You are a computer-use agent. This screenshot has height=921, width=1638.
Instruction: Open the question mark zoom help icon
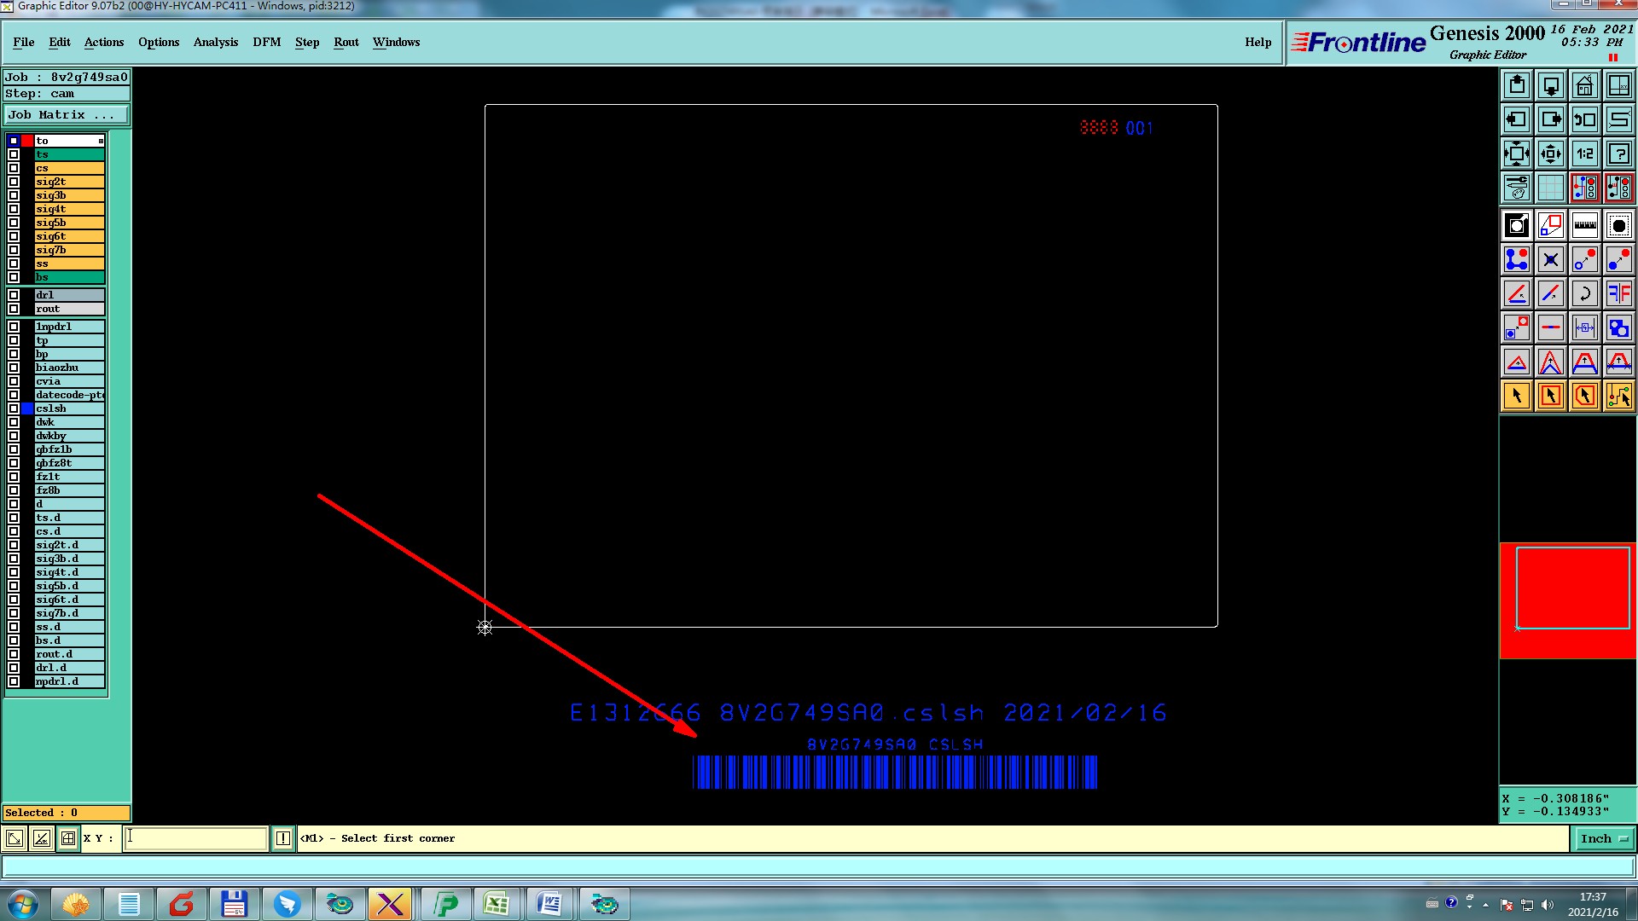pos(1618,153)
